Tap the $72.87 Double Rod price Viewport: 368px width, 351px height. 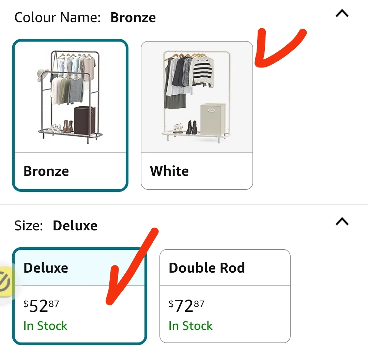tap(186, 306)
